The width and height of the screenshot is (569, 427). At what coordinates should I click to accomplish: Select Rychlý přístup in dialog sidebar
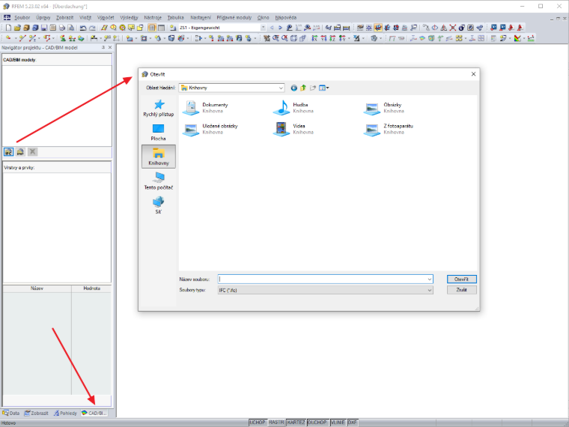click(x=159, y=108)
